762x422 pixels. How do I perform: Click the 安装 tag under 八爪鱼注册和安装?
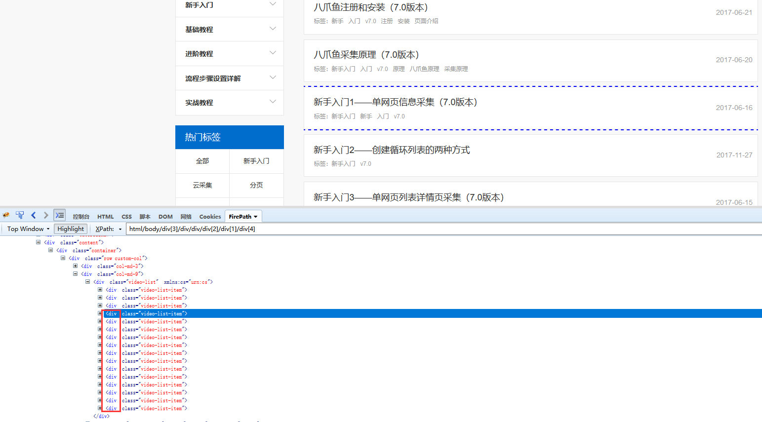(x=403, y=21)
